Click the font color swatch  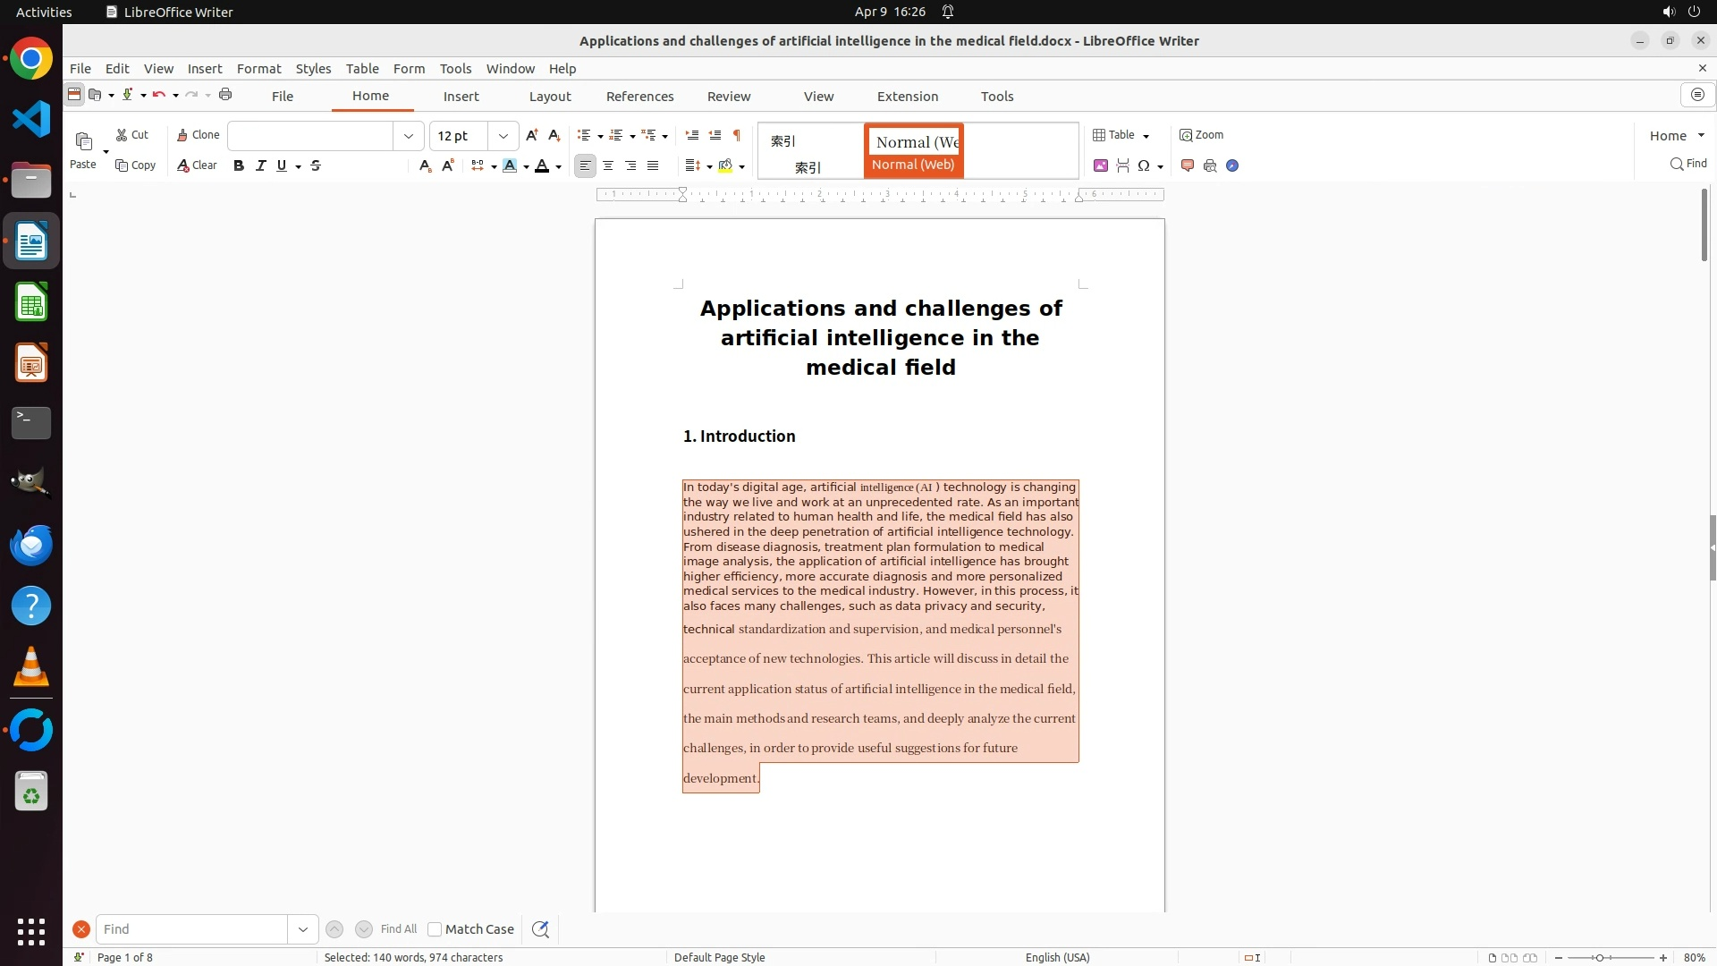[x=542, y=165]
